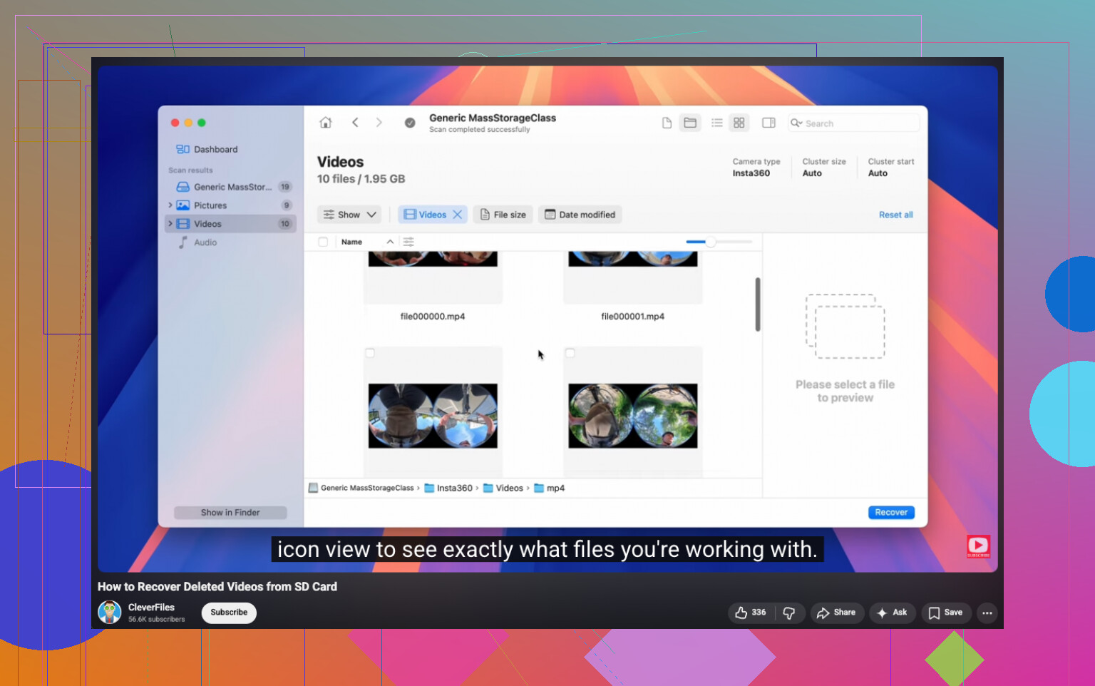
Task: Open the more actions ellipsis menu
Action: tap(987, 613)
